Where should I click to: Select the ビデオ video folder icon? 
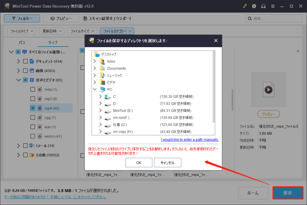coord(102,82)
